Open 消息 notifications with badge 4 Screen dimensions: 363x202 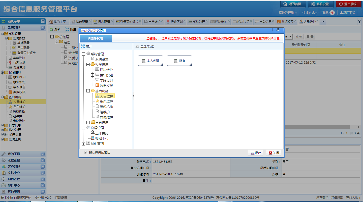coord(328,13)
